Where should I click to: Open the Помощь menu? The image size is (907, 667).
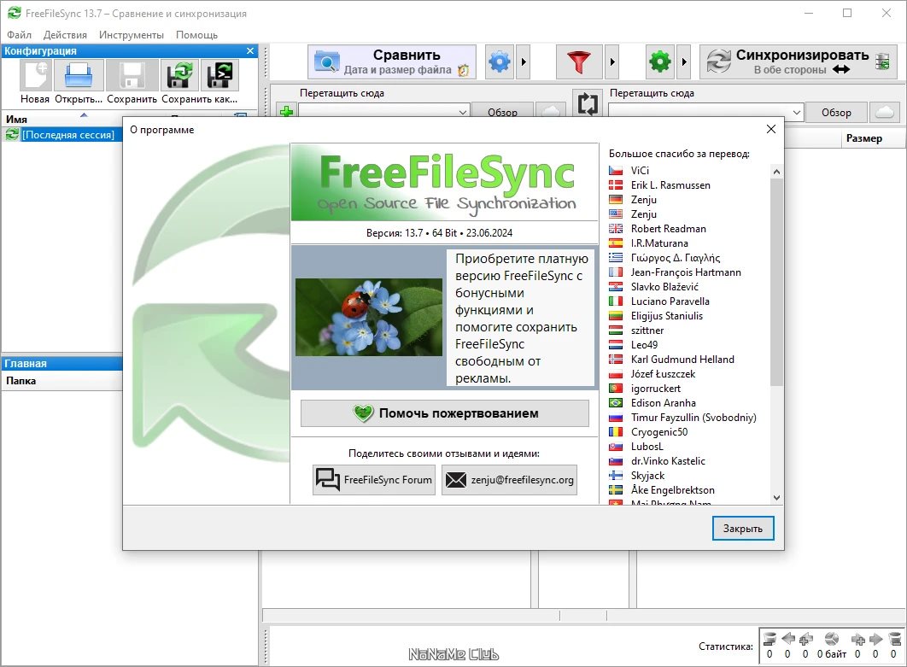point(196,35)
